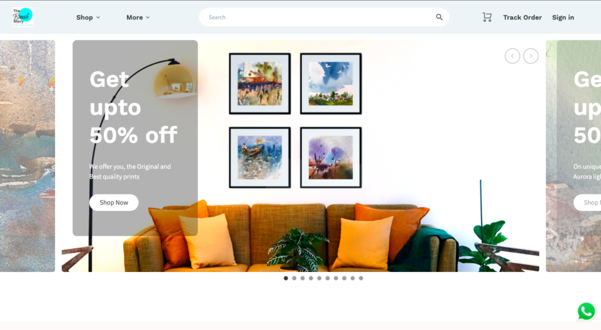601x330 pixels.
Task: Click partially visible Shop button on next slide
Action: [x=587, y=203]
